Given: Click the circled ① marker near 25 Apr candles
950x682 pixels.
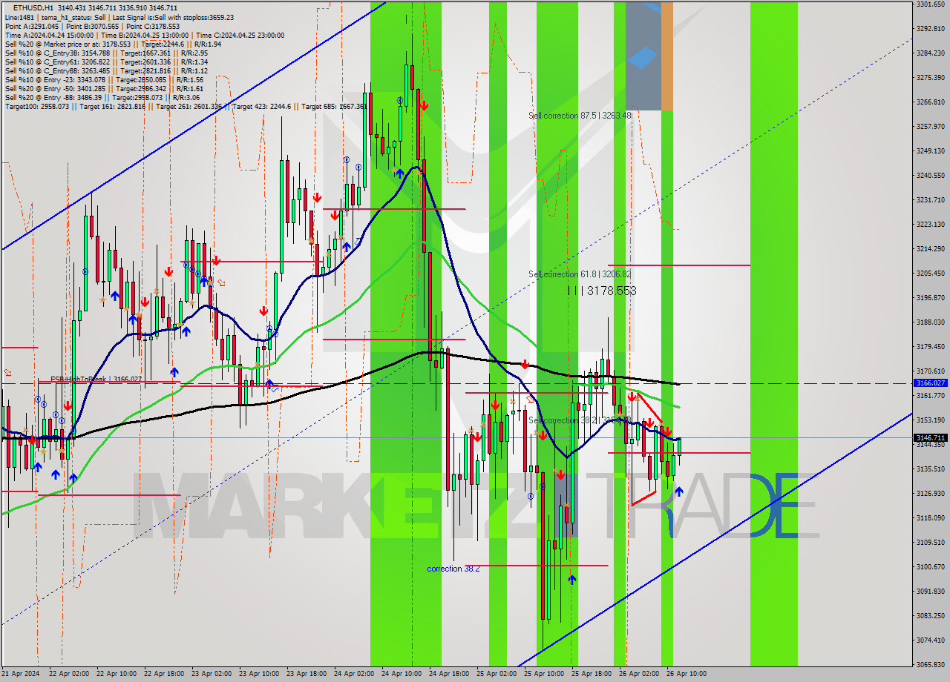Looking at the screenshot, I should pos(531,497).
